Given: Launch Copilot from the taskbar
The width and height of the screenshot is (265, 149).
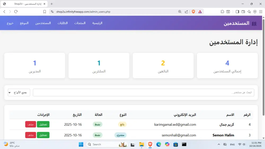Looking at the screenshot, I should (x=167, y=144).
